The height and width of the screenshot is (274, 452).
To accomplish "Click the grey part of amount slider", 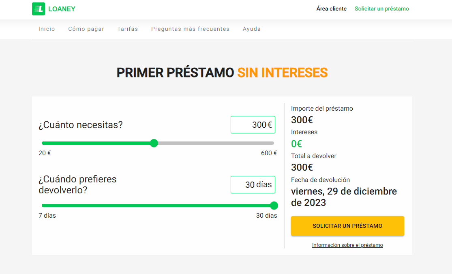I will coord(215,143).
